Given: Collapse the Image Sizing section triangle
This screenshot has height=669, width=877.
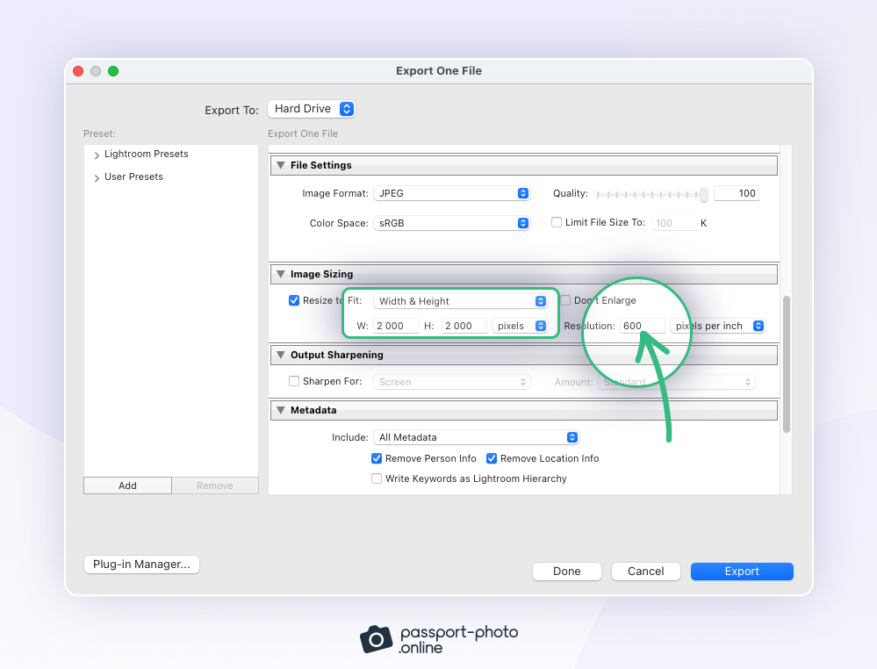Looking at the screenshot, I should tap(281, 274).
